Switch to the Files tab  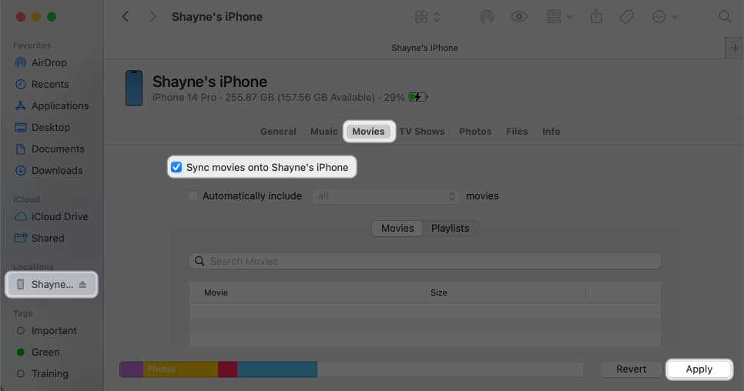click(x=517, y=132)
